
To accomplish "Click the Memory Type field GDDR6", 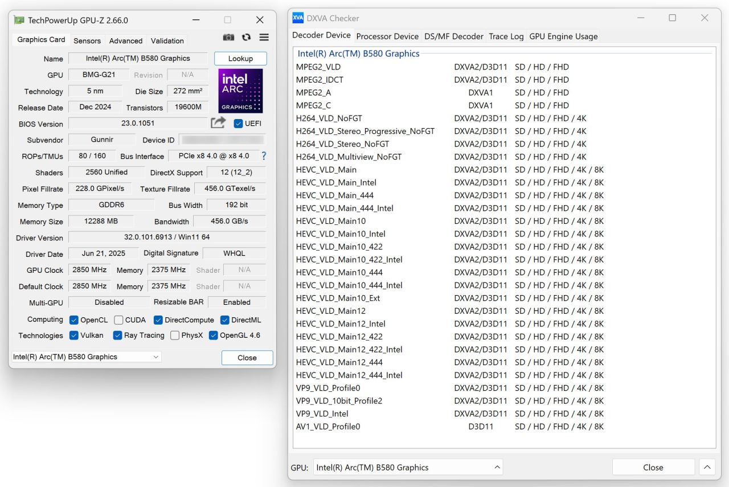I will [x=111, y=205].
